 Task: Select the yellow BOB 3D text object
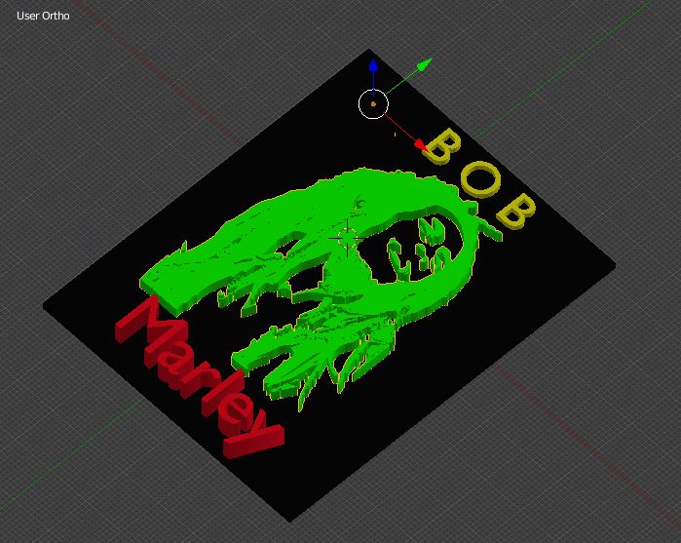(x=479, y=178)
